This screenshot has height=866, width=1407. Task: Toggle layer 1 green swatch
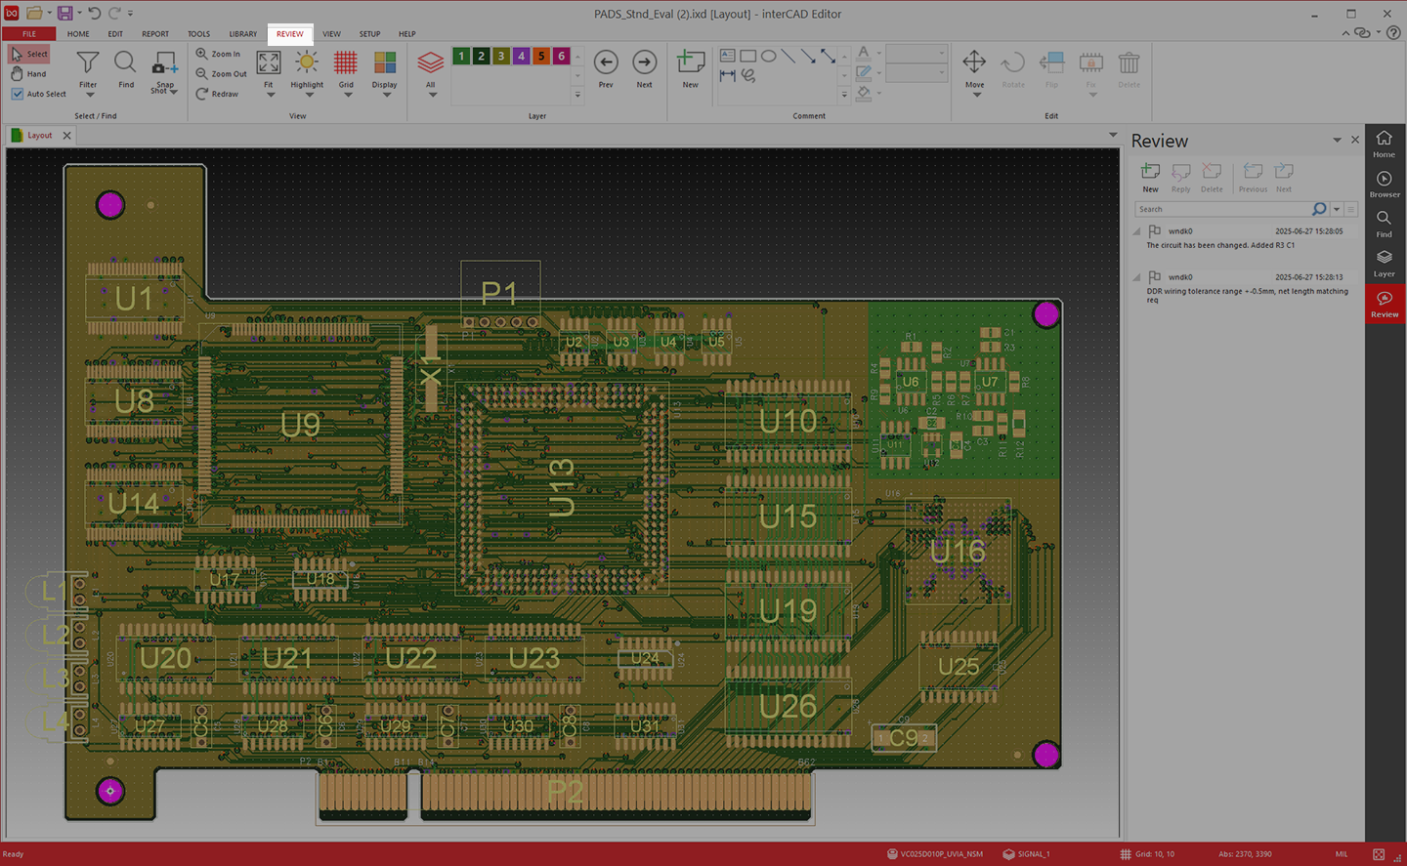tap(461, 56)
